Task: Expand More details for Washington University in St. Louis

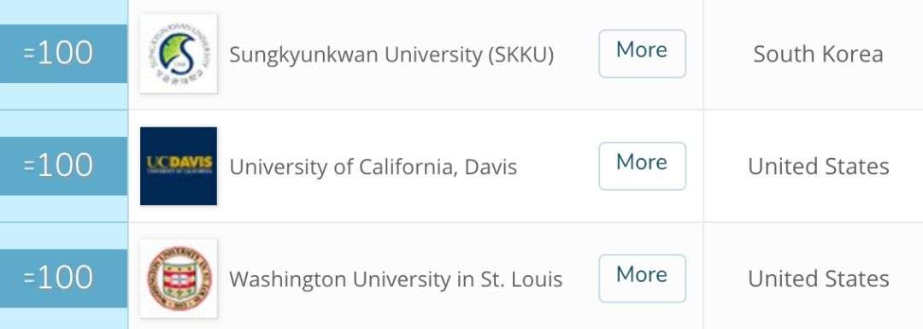Action: 642,279
